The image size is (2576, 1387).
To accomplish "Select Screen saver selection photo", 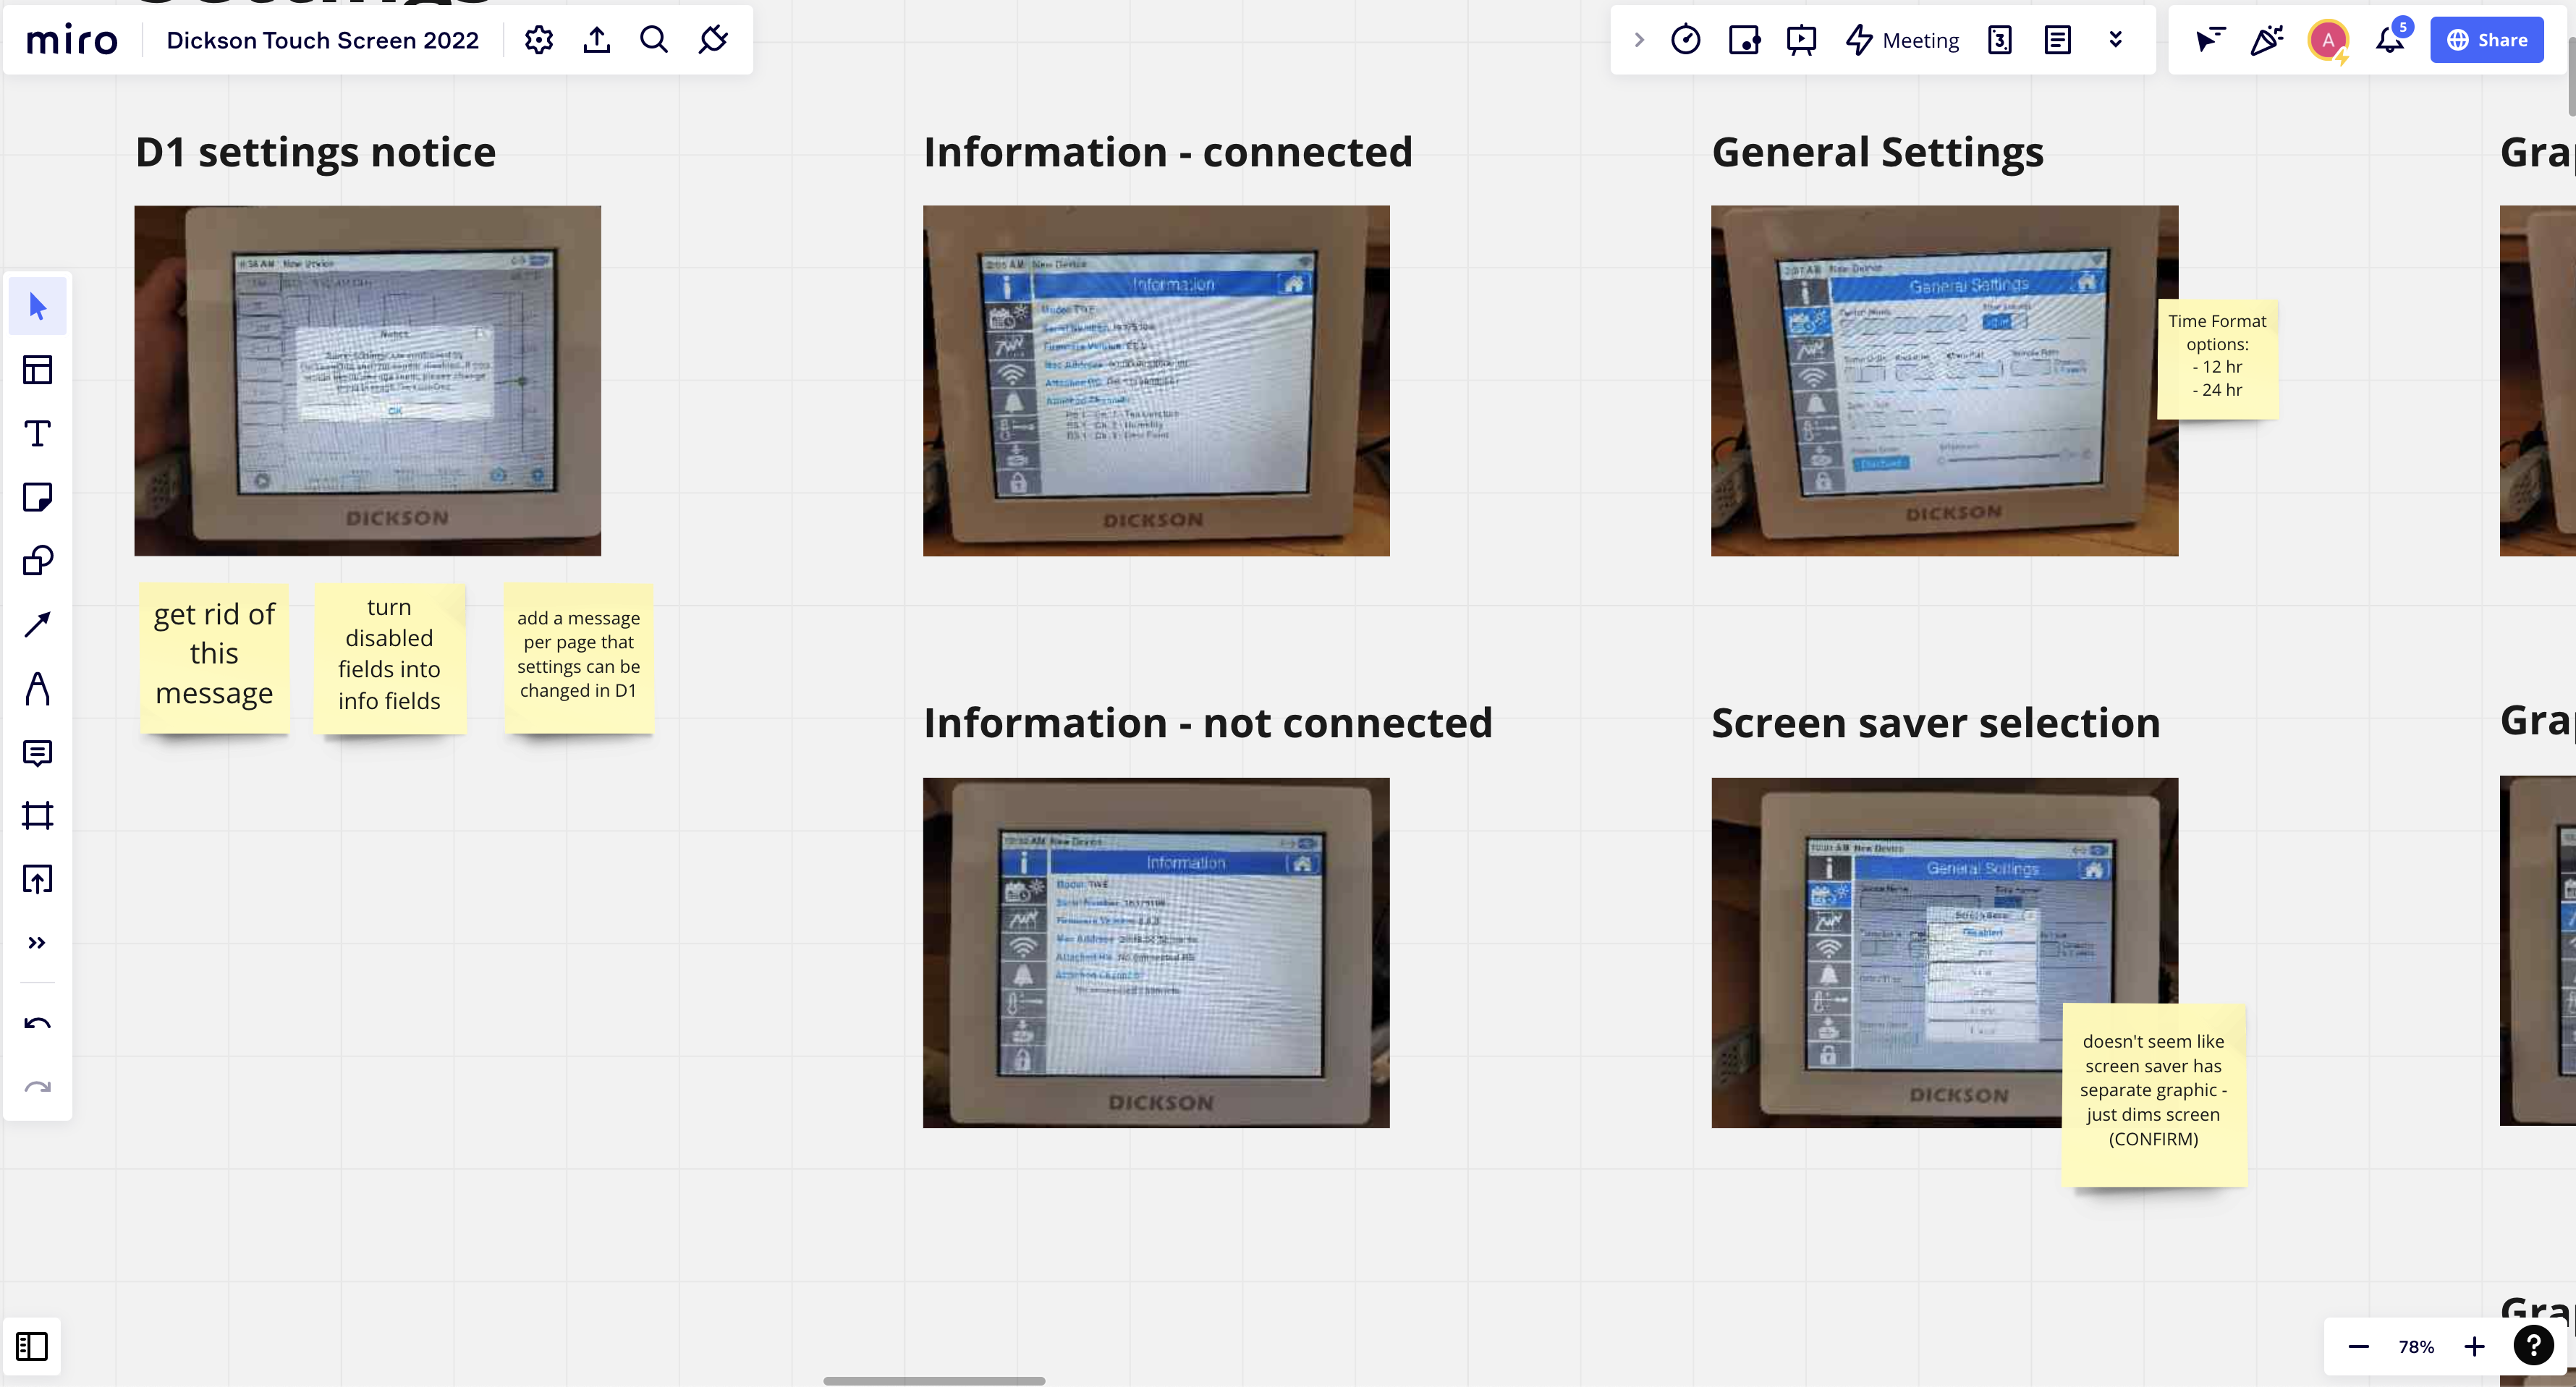I will pos(1944,953).
